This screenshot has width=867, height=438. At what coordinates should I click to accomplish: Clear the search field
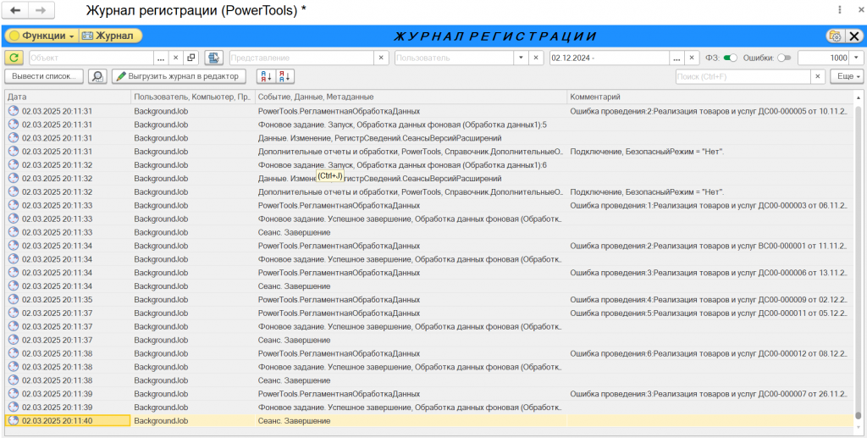(819, 76)
